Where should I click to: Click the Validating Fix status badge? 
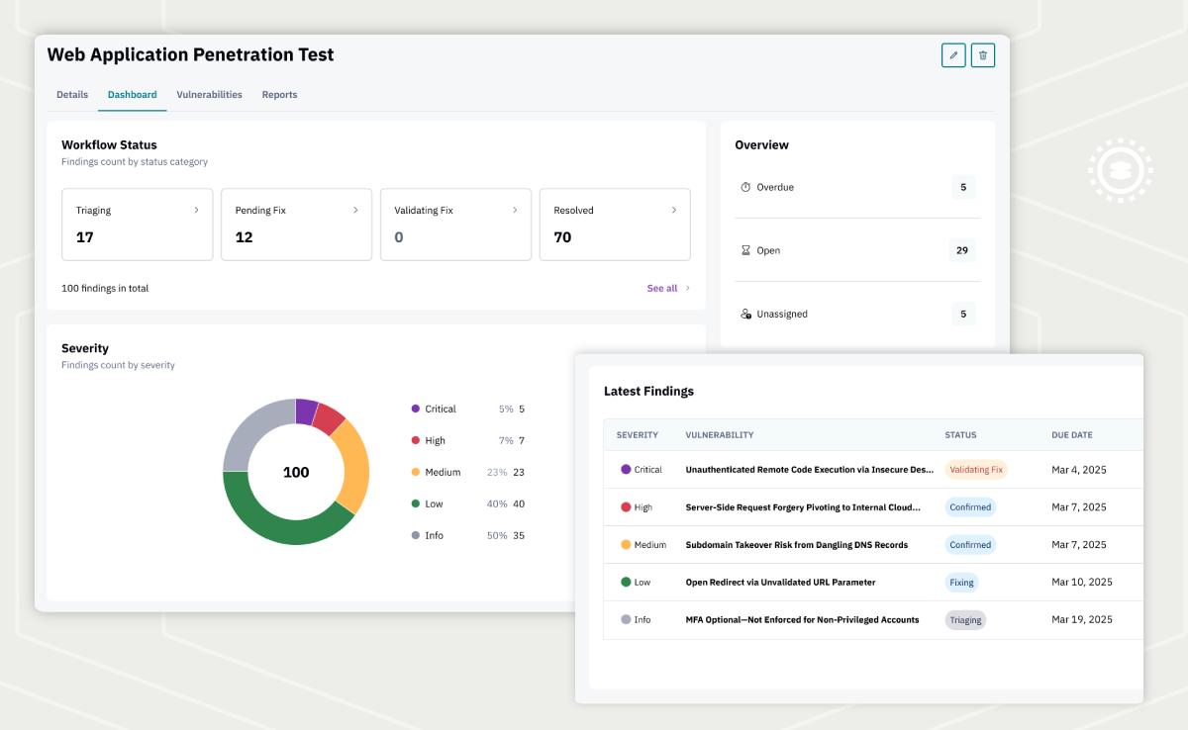[976, 469]
